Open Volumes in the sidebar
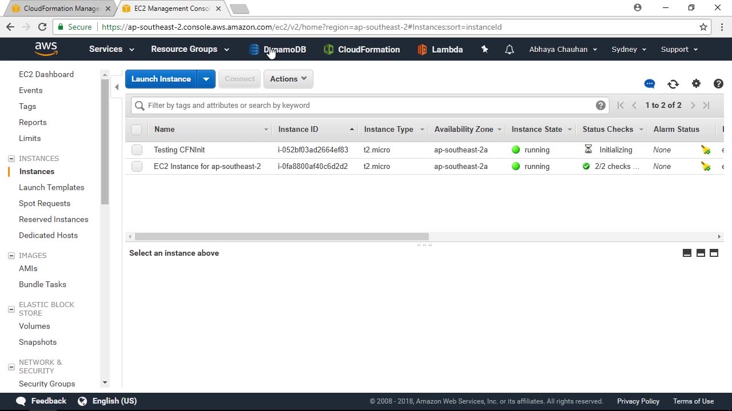732x411 pixels. [x=34, y=326]
